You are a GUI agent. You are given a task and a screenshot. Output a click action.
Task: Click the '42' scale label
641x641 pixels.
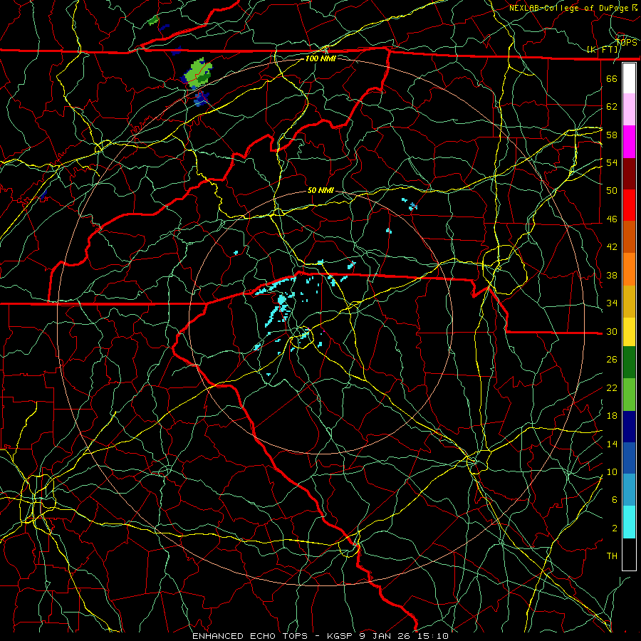pos(612,247)
